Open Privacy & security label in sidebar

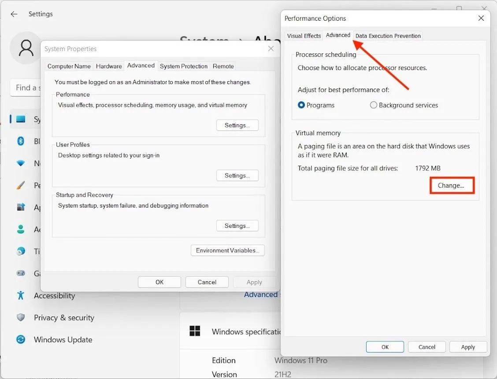pyautogui.click(x=64, y=317)
